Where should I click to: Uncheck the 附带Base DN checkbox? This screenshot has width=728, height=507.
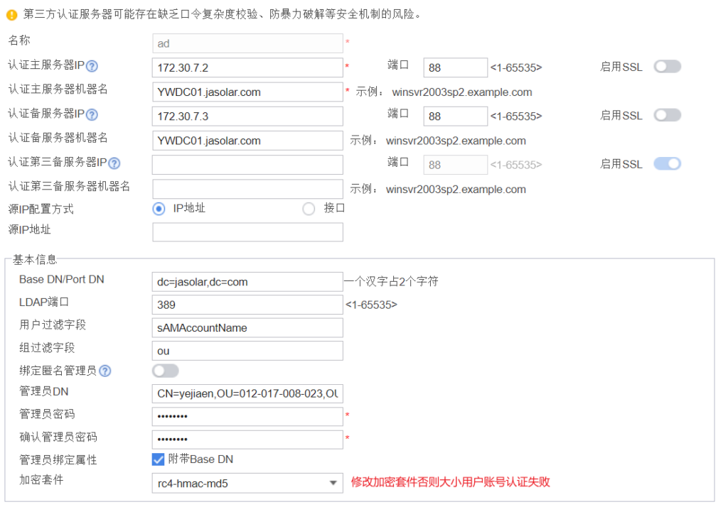tap(159, 459)
